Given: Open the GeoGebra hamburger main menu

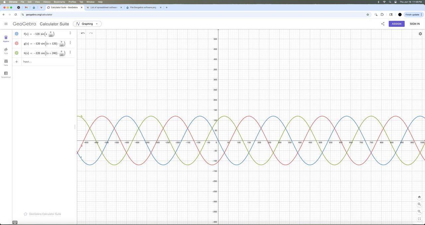Looking at the screenshot, I should [6, 24].
